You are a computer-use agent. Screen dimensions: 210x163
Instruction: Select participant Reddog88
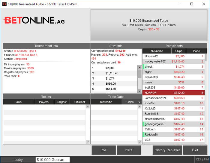[174, 134]
